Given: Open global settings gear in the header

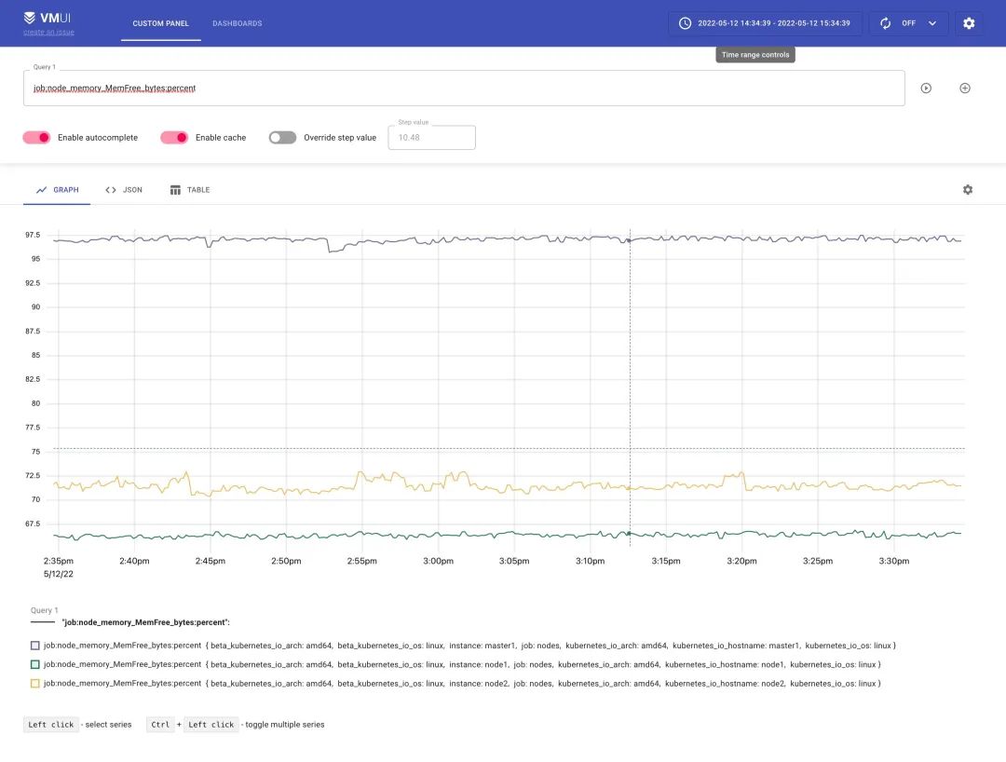Looking at the screenshot, I should tap(969, 23).
